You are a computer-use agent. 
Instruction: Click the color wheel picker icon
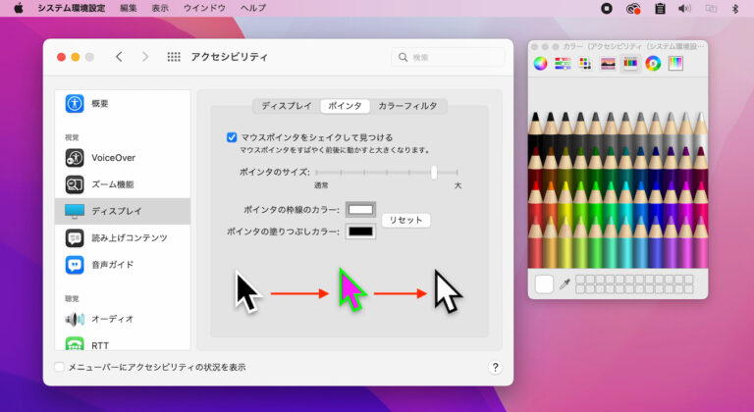click(540, 64)
